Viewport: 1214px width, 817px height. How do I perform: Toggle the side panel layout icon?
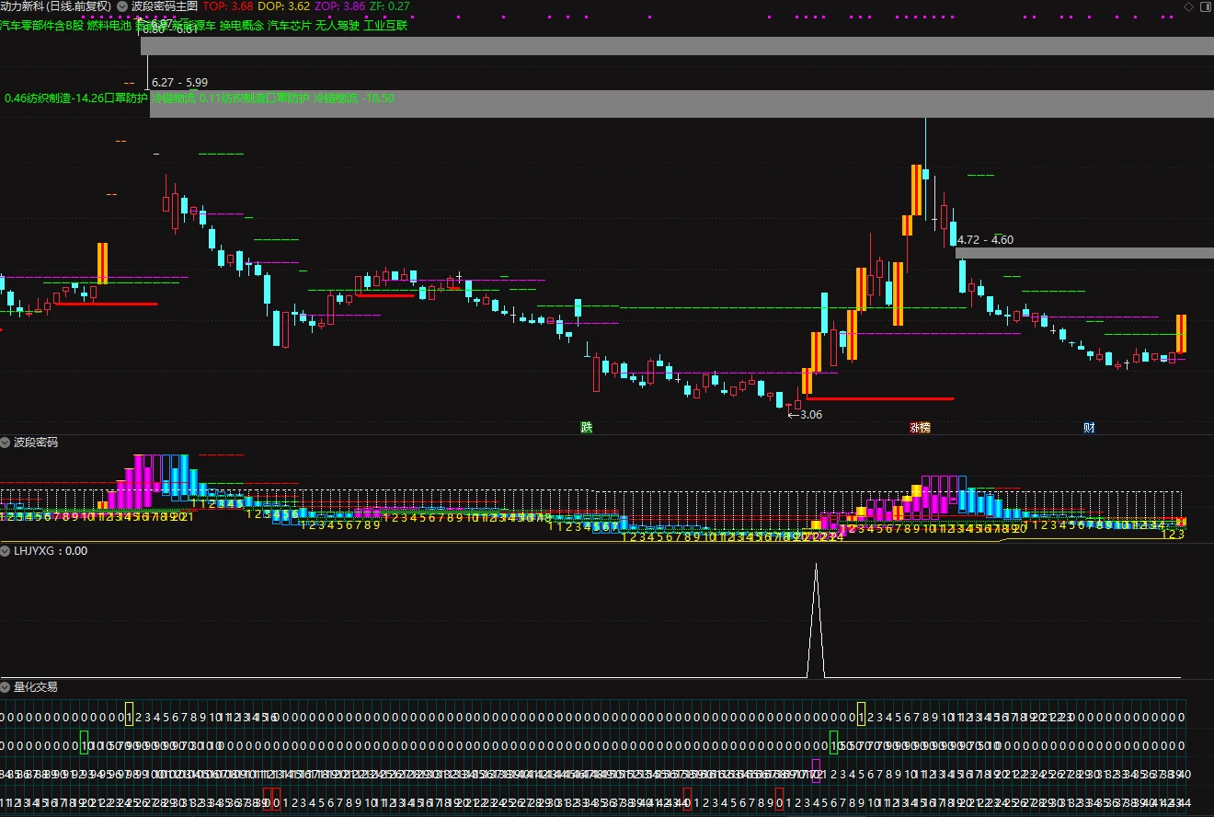point(1205,6)
